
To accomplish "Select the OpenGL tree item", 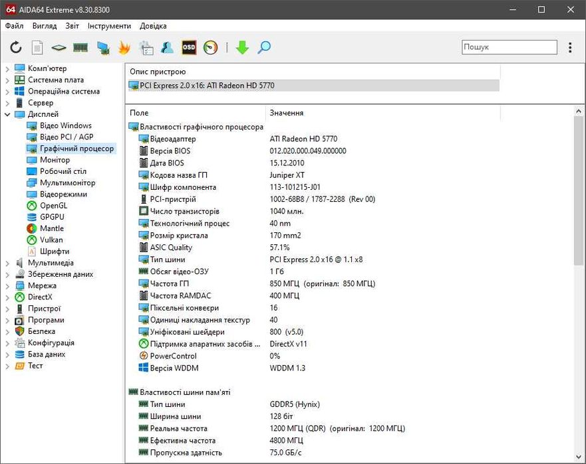I will (x=53, y=206).
